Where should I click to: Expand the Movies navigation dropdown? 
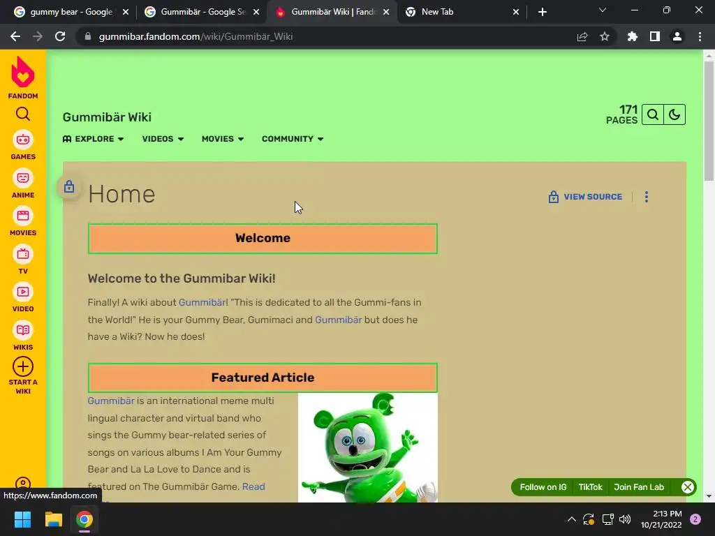click(x=223, y=139)
